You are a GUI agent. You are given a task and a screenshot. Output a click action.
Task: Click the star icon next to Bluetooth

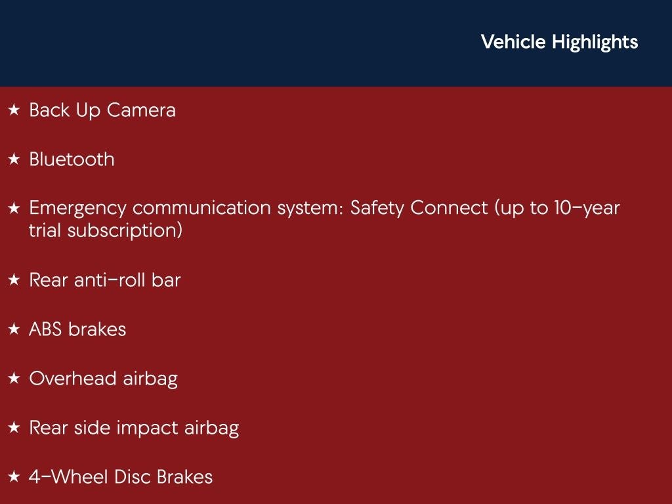point(14,159)
